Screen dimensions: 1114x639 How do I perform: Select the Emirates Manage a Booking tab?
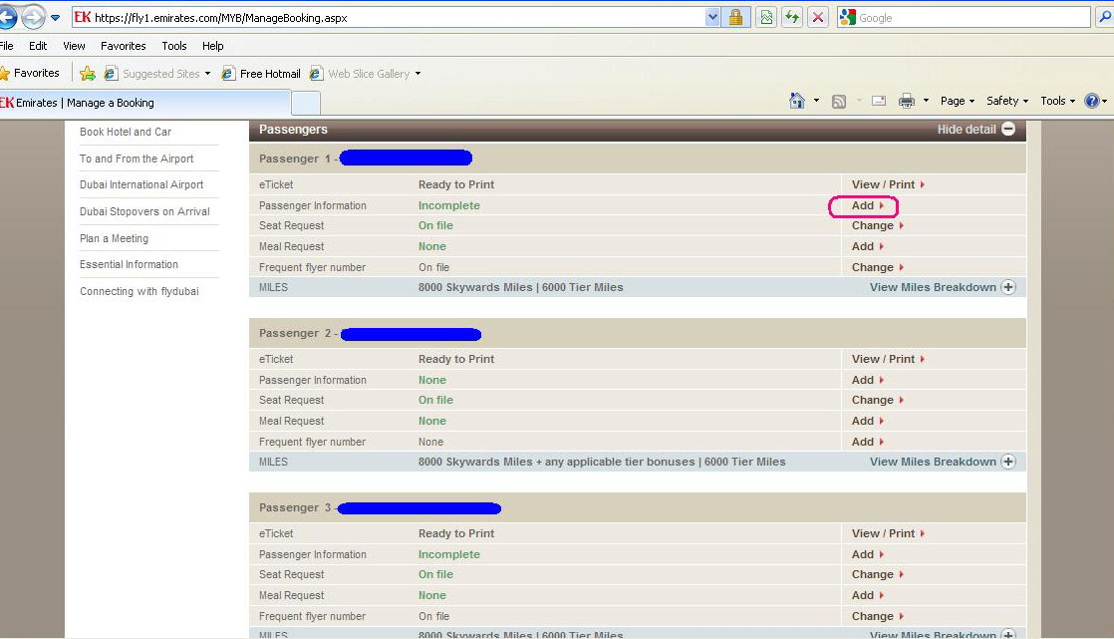point(144,103)
